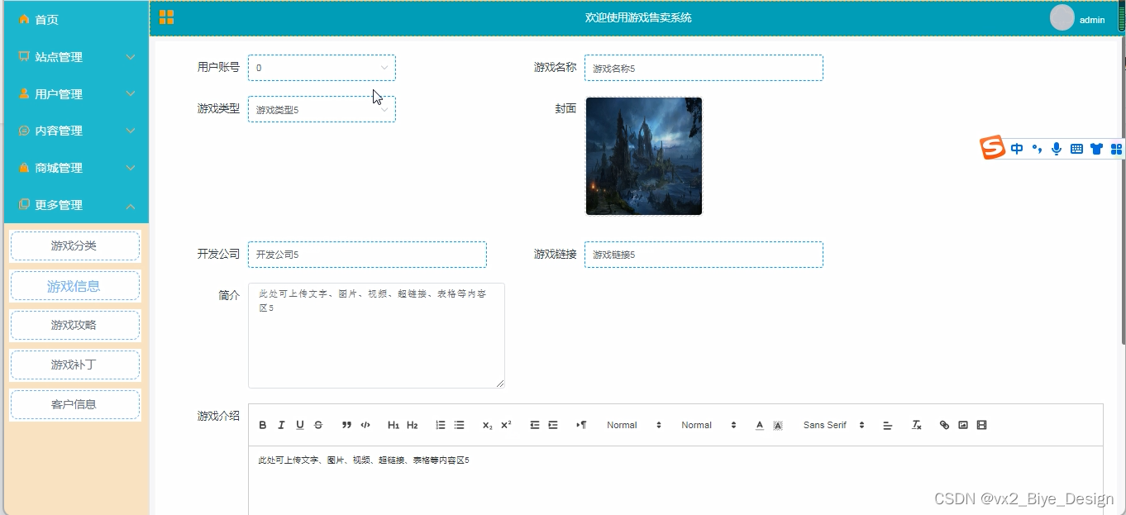Image resolution: width=1126 pixels, height=515 pixels.
Task: Click the admin user avatar
Action: 1062,17
